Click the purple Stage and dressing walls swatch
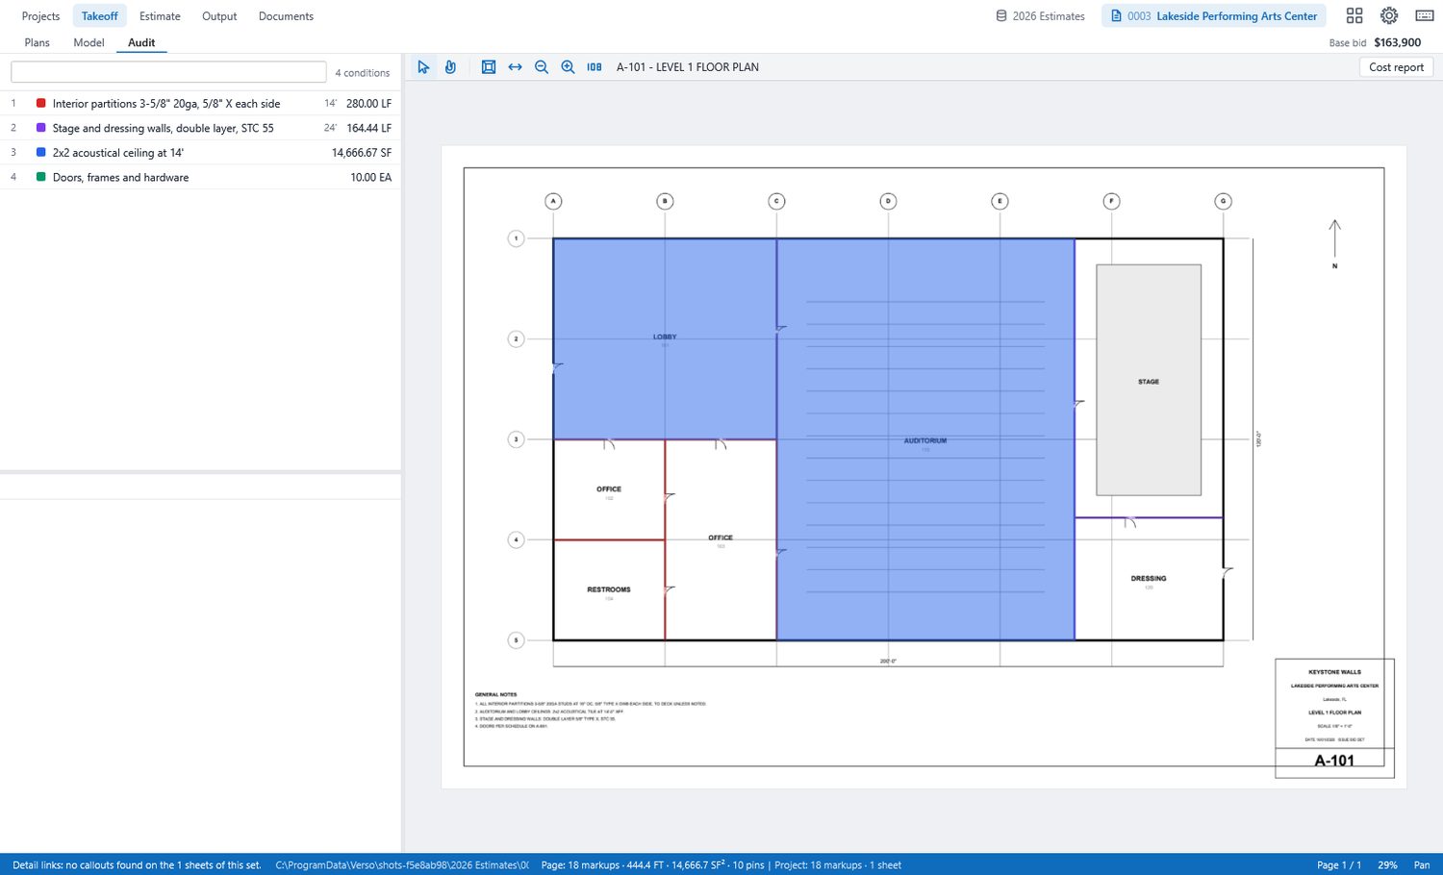Image resolution: width=1443 pixels, height=875 pixels. [40, 128]
